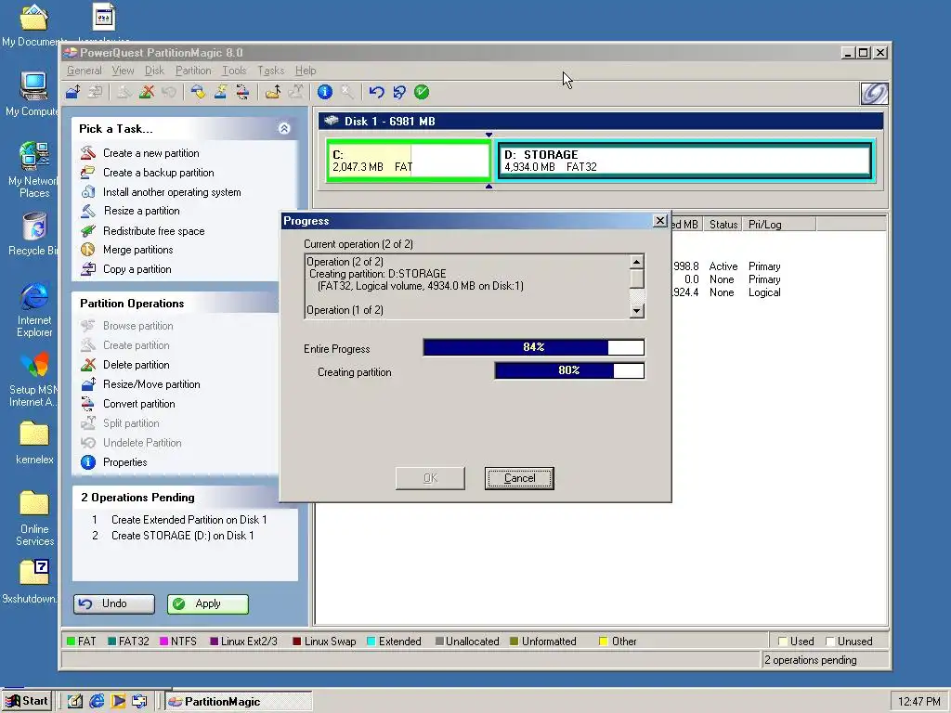Open the General menu
The image size is (951, 713).
click(x=85, y=71)
